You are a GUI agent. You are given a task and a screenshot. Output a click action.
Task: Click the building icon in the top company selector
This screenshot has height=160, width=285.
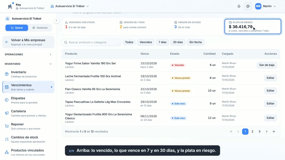[x=52, y=6]
